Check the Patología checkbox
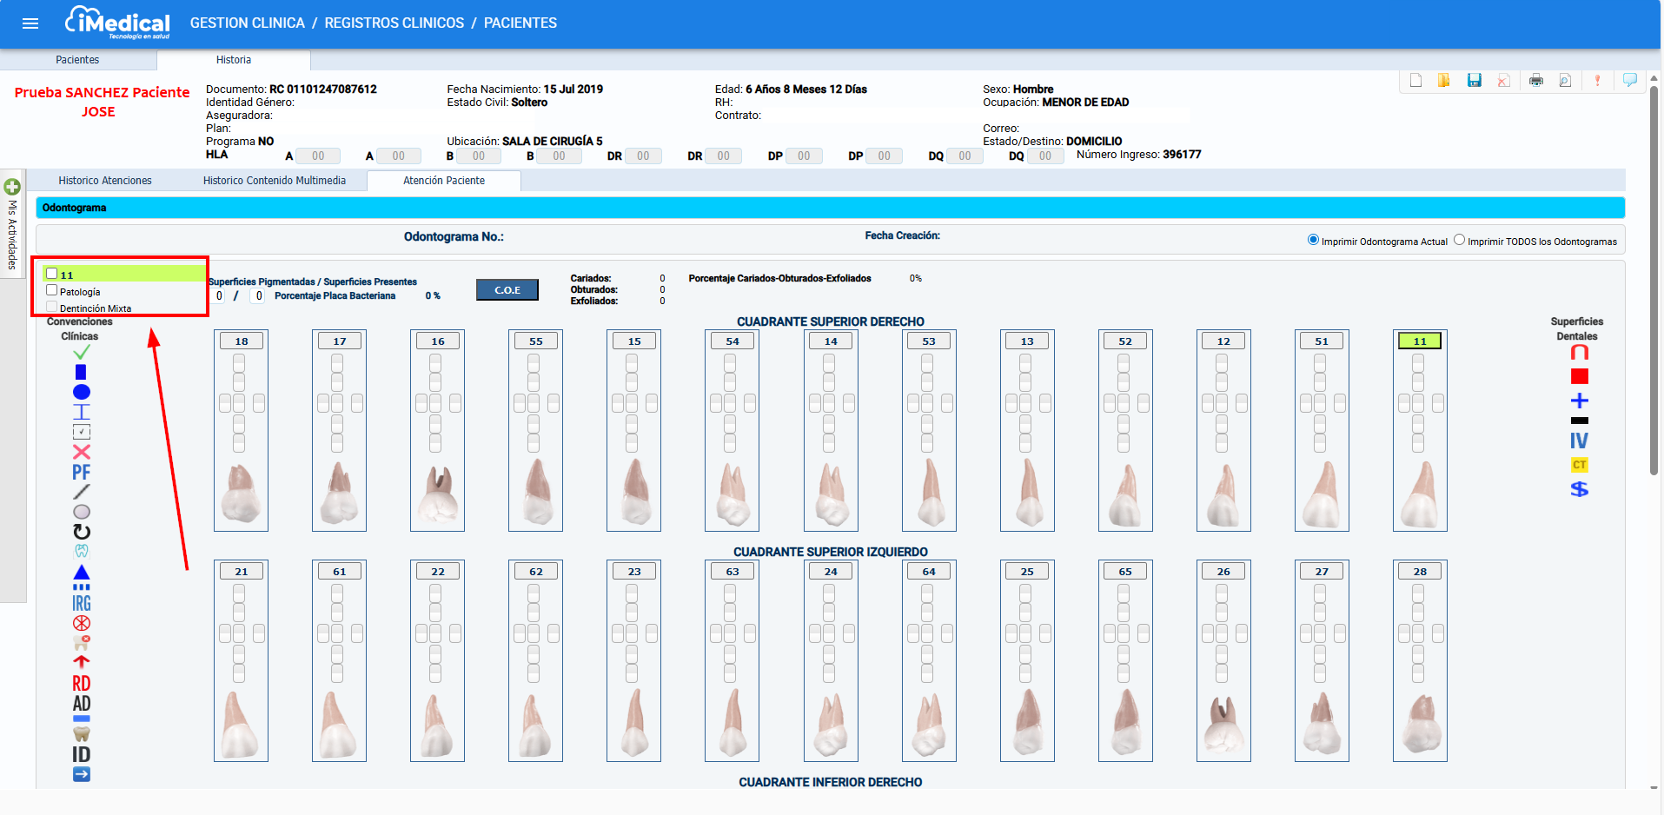The width and height of the screenshot is (1664, 815). [52, 290]
